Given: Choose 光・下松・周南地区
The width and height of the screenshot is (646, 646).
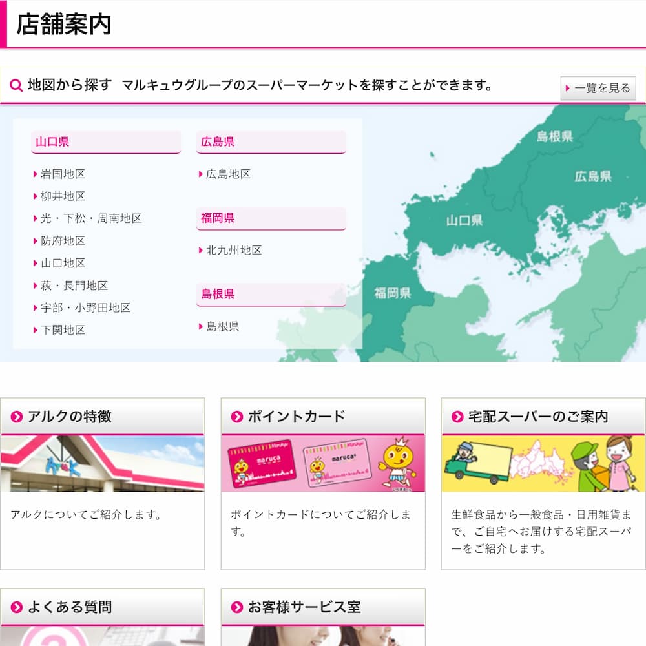Looking at the screenshot, I should [91, 218].
